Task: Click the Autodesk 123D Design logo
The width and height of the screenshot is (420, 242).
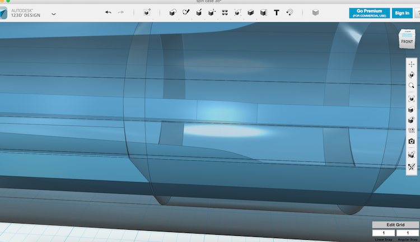Action: [x=3, y=13]
